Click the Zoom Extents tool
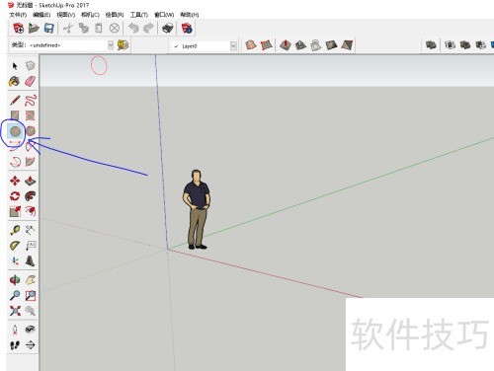Screen dimensions: 494x371 tap(15, 311)
